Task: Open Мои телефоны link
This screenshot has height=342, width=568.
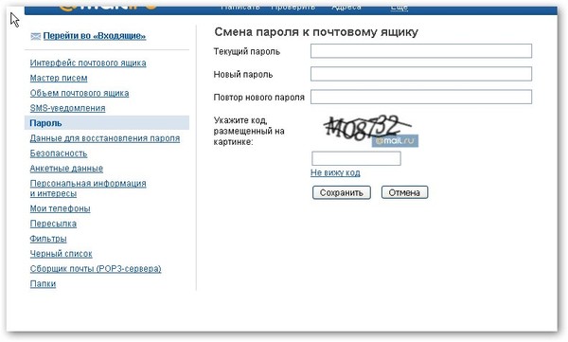Action: pyautogui.click(x=61, y=208)
